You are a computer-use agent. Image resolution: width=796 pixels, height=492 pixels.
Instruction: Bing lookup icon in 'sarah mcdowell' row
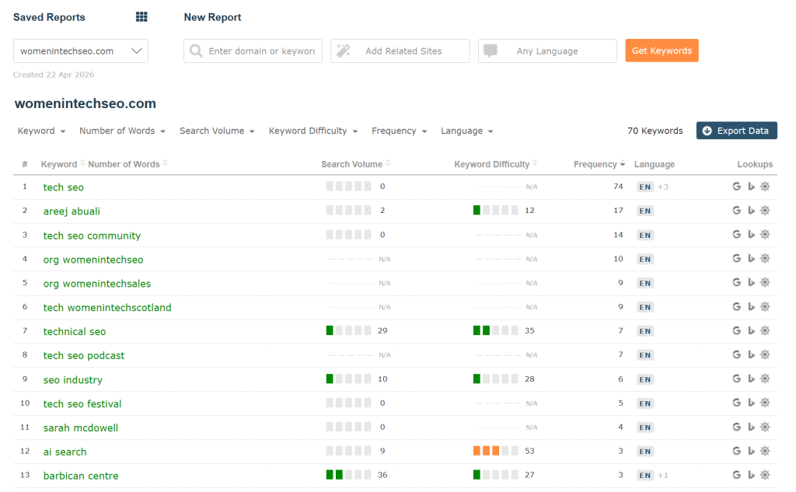752,427
